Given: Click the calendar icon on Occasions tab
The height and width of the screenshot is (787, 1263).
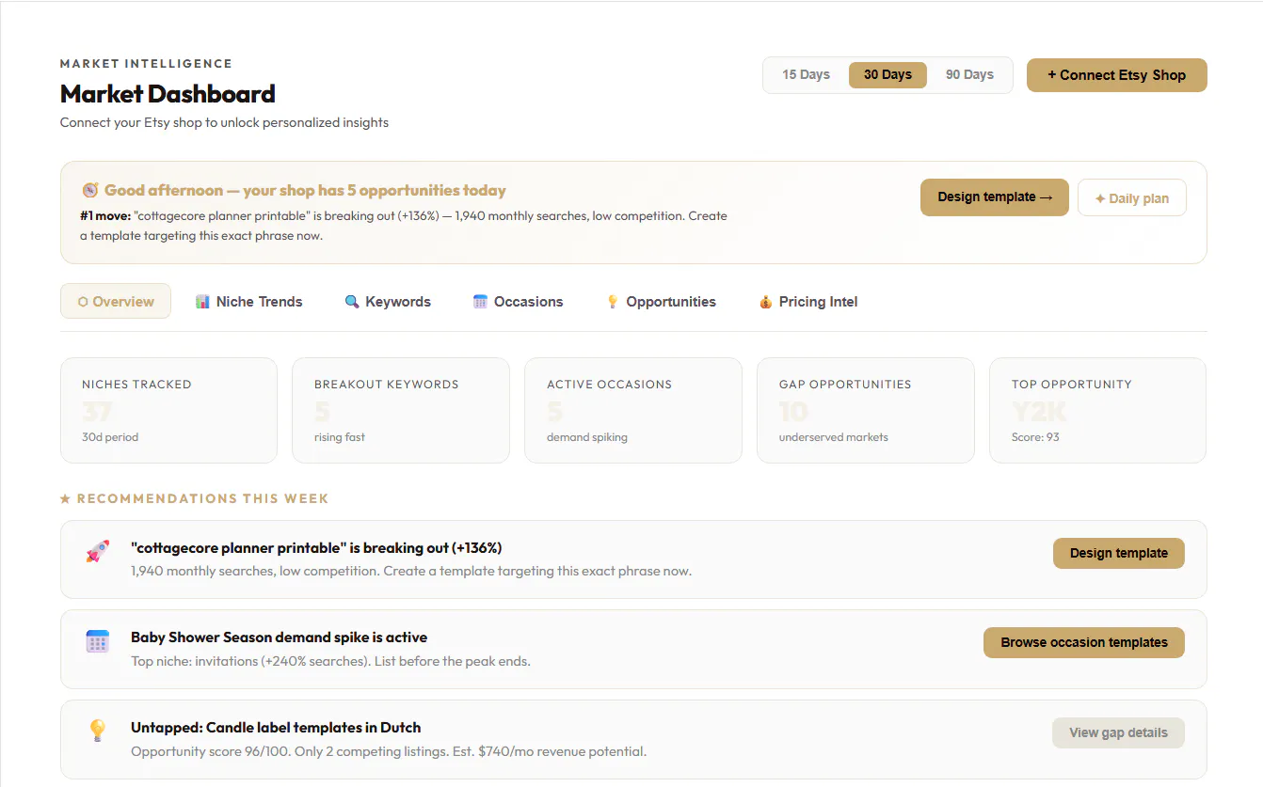Looking at the screenshot, I should (480, 302).
